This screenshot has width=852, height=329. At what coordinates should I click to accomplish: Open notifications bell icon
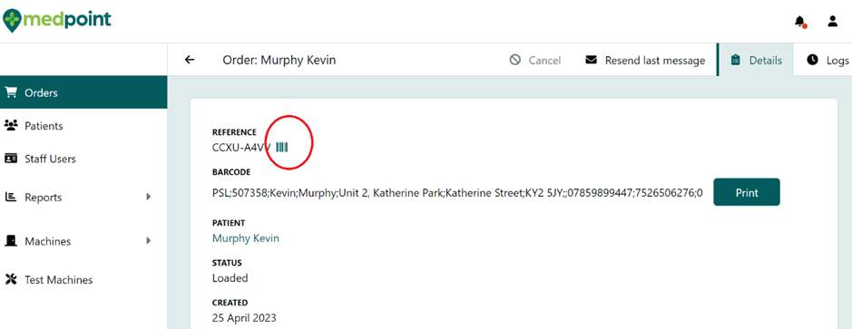coord(800,21)
